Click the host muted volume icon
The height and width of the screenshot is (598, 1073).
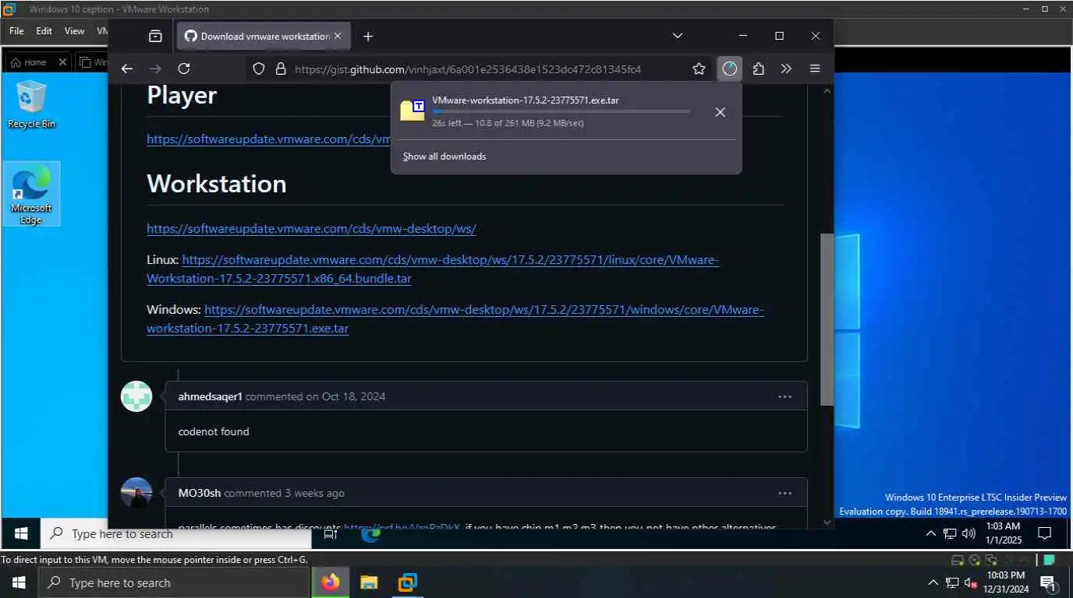click(972, 582)
